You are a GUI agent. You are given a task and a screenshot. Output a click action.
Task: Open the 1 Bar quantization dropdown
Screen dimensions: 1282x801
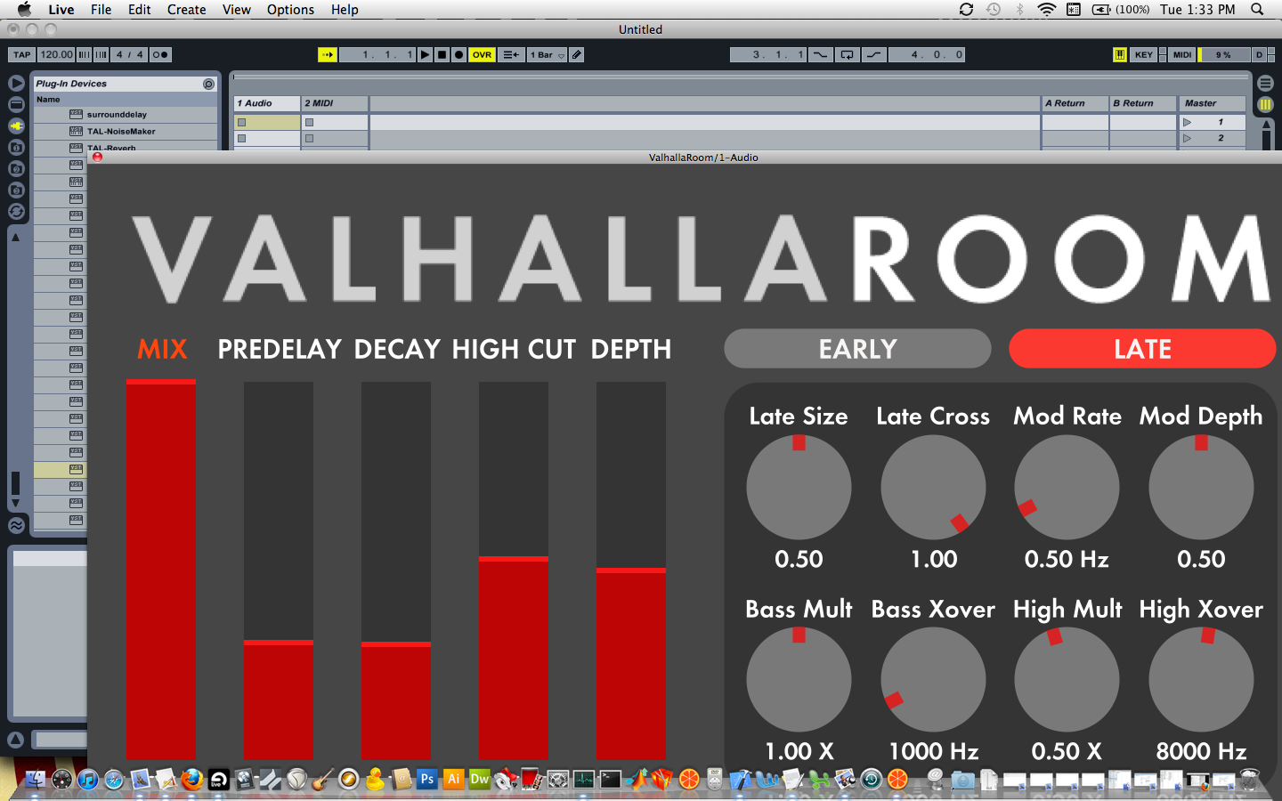tap(548, 54)
